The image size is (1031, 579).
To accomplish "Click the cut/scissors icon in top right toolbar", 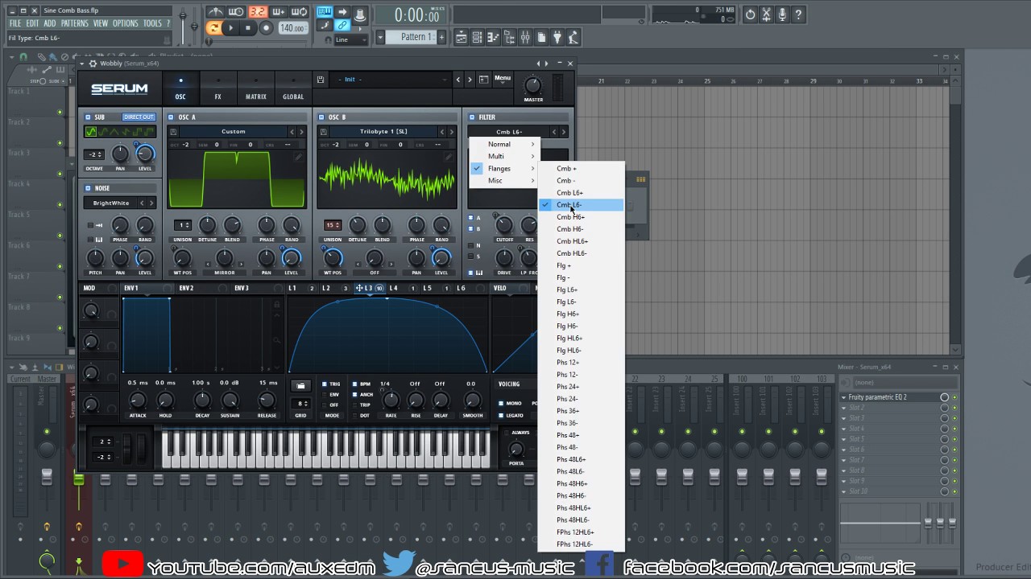I will click(x=766, y=14).
